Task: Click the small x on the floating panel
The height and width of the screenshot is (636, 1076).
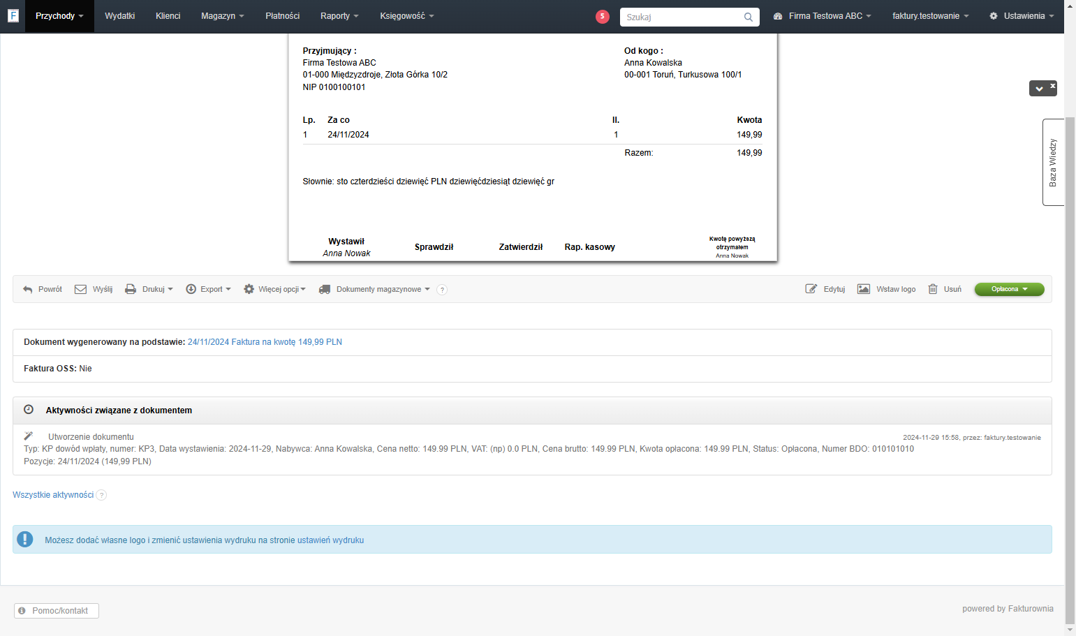Action: click(1052, 86)
